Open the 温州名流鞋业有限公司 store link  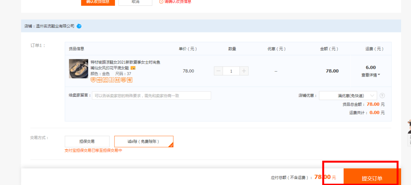[x=55, y=26]
